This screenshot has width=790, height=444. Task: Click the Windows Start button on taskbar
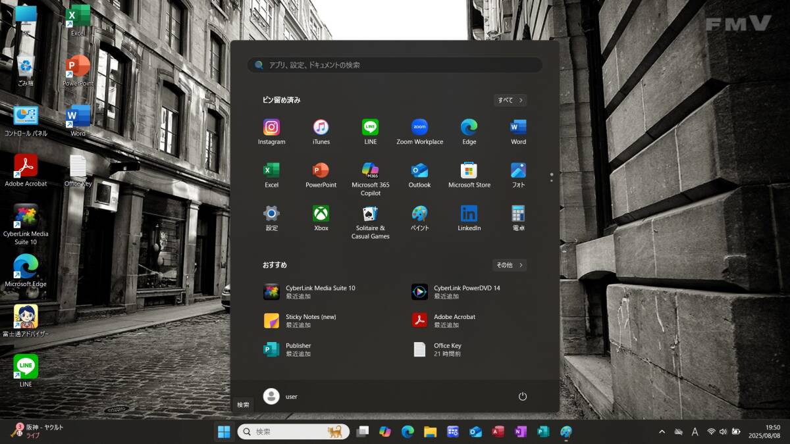click(224, 432)
